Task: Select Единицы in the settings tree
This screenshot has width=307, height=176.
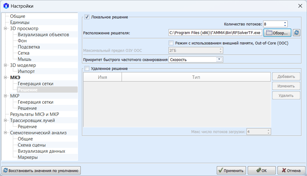Action: [x=20, y=22]
